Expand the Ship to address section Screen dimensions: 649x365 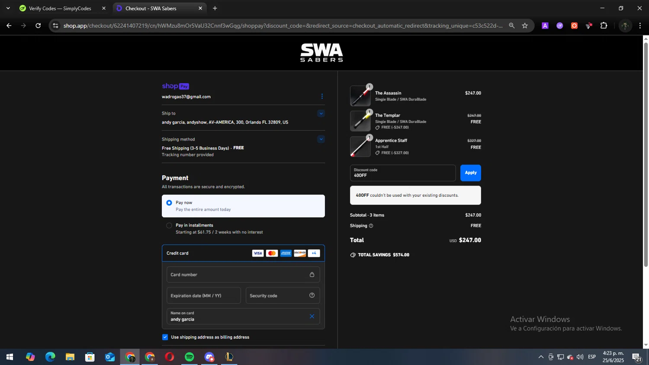click(321, 113)
